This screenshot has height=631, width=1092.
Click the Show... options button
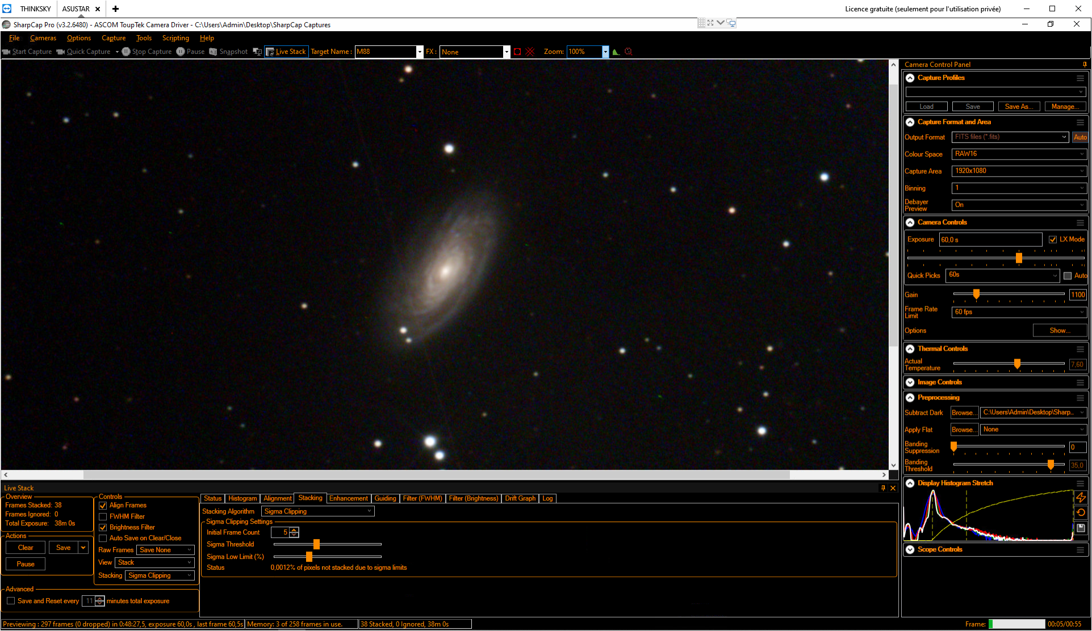[1060, 331]
